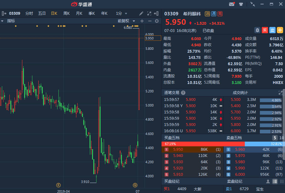Expand the 指标 indicator menu

pos(8,21)
